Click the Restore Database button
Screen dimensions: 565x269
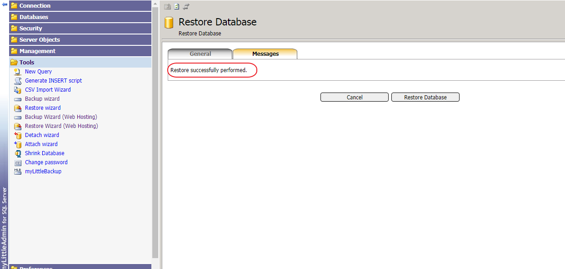click(425, 97)
